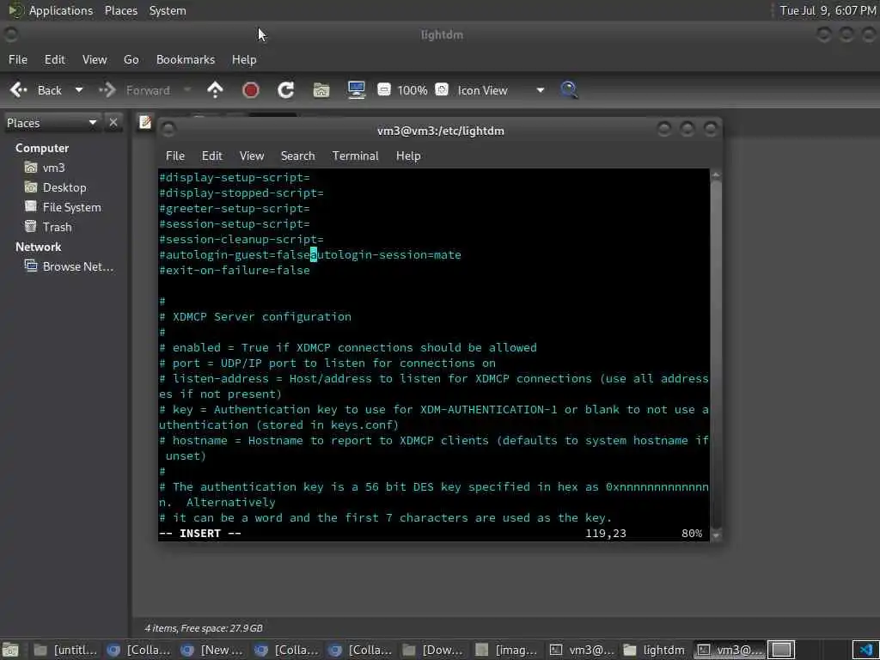
Task: Click the #session-cleanup-script= line
Action: pos(241,240)
